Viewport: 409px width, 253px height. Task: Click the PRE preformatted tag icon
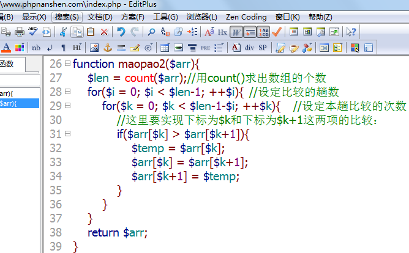[x=205, y=48]
